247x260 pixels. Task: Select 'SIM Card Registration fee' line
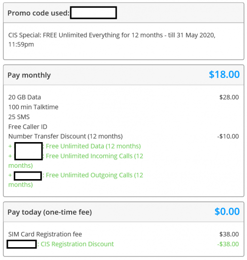pyautogui.click(x=45, y=234)
